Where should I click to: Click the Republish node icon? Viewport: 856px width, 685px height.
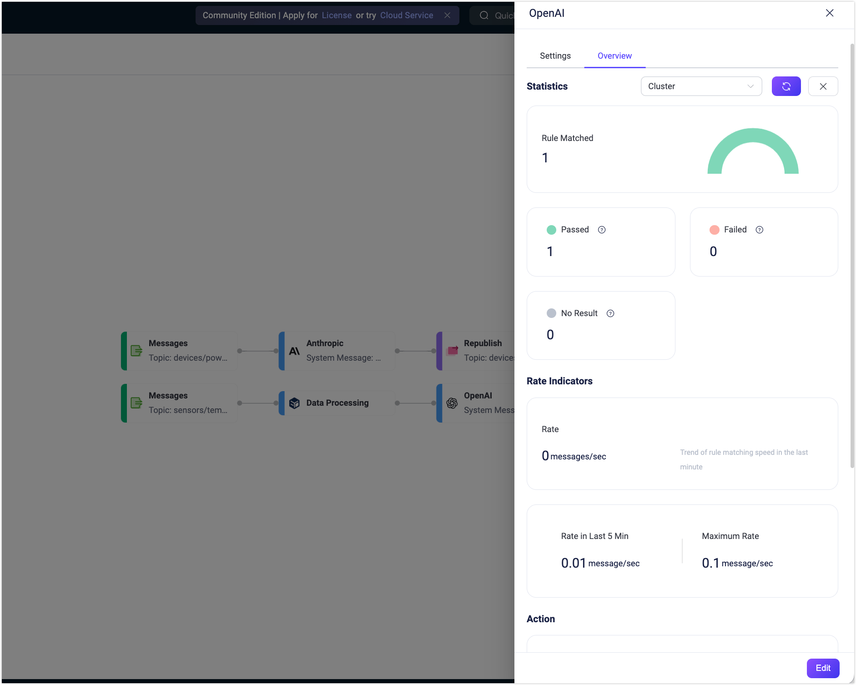pyautogui.click(x=452, y=351)
